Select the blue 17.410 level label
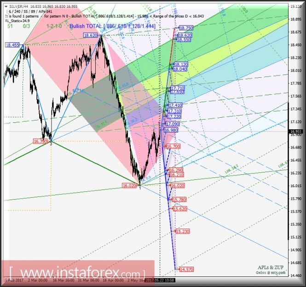306x287 pixels. (175, 105)
